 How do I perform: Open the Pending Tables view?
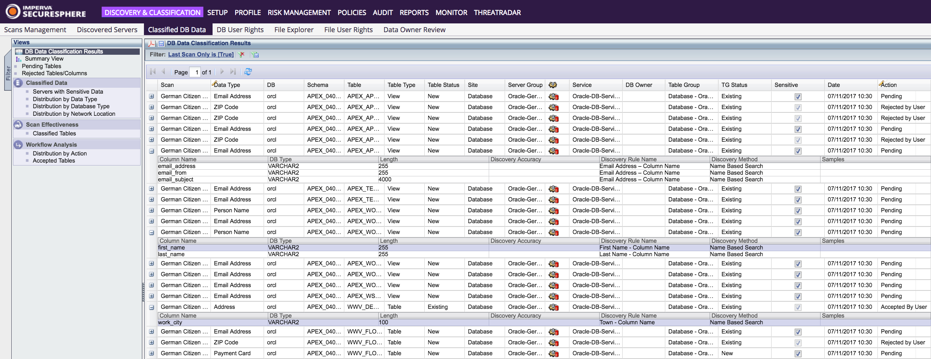click(x=41, y=66)
